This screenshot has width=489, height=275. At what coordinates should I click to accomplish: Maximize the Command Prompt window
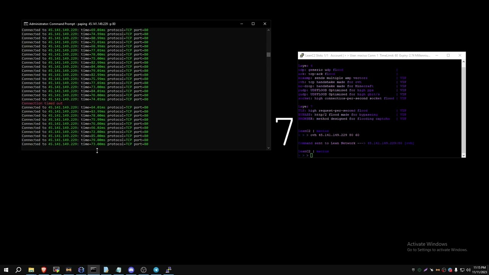(253, 24)
